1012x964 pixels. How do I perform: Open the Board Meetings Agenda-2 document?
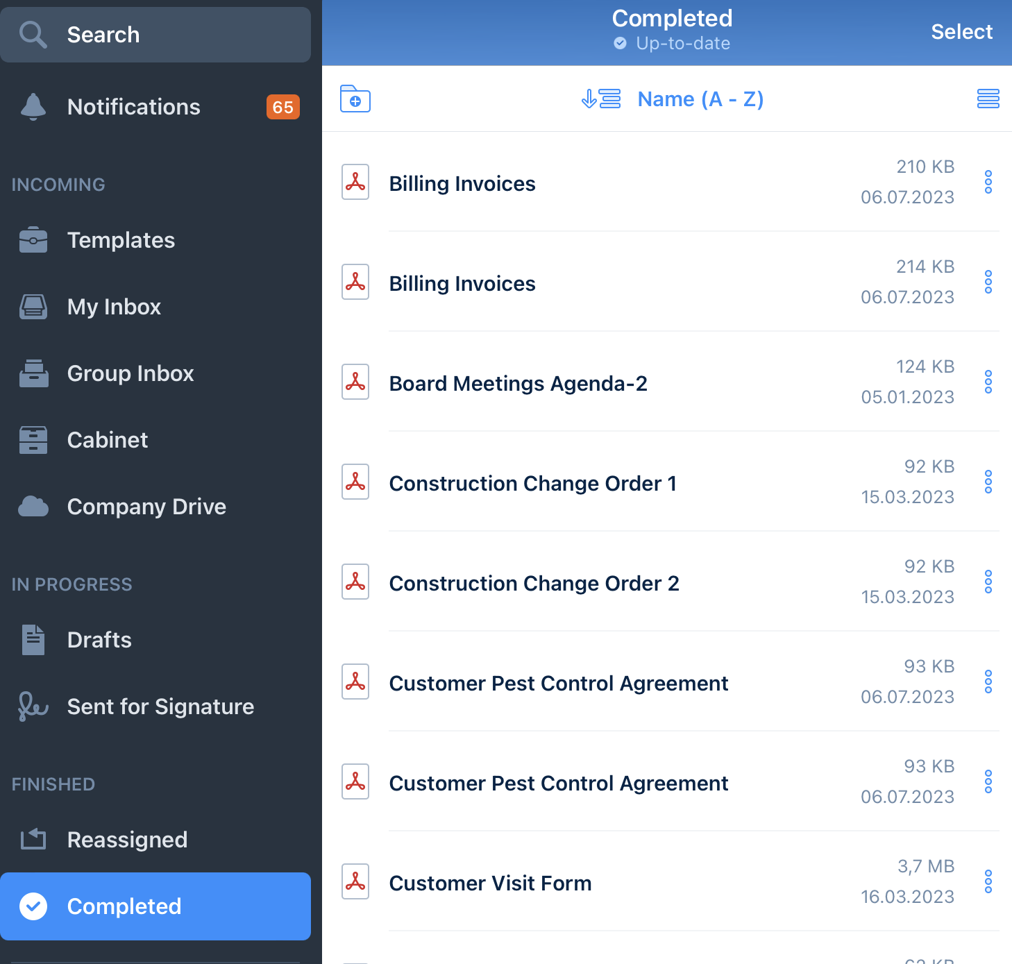518,382
